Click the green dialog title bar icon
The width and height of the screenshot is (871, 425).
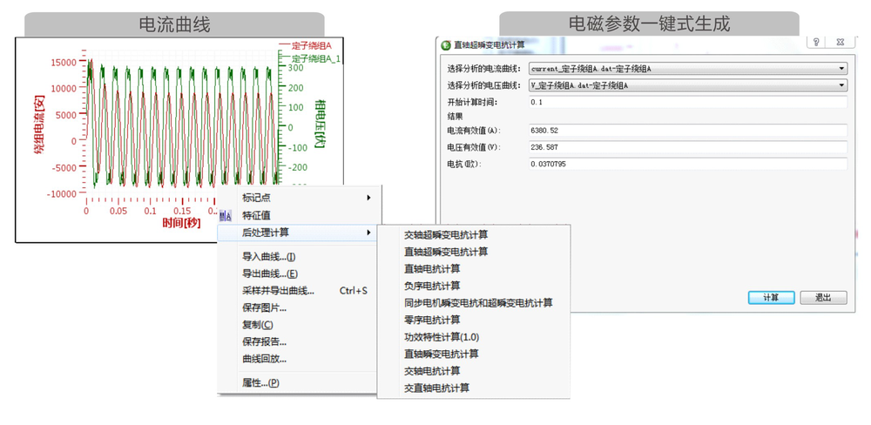(x=446, y=44)
